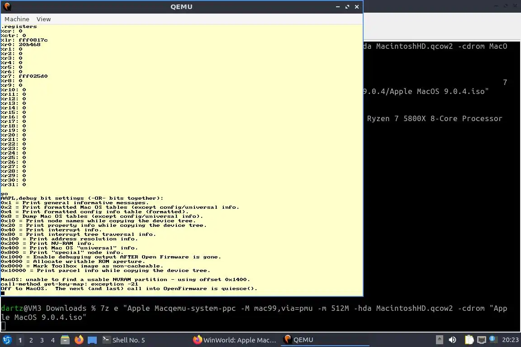Click the '0x4000 = Allocate writable ROM aperture' line
This screenshot has height=347, width=521.
pyautogui.click(x=73, y=262)
